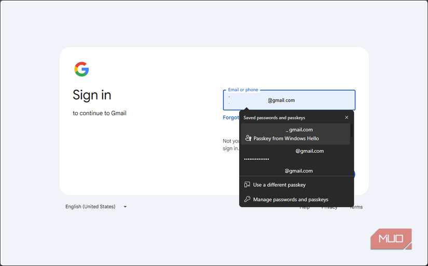Open the English (United States) language dropdown
Viewport: 428px width, 266px height.
(96, 206)
